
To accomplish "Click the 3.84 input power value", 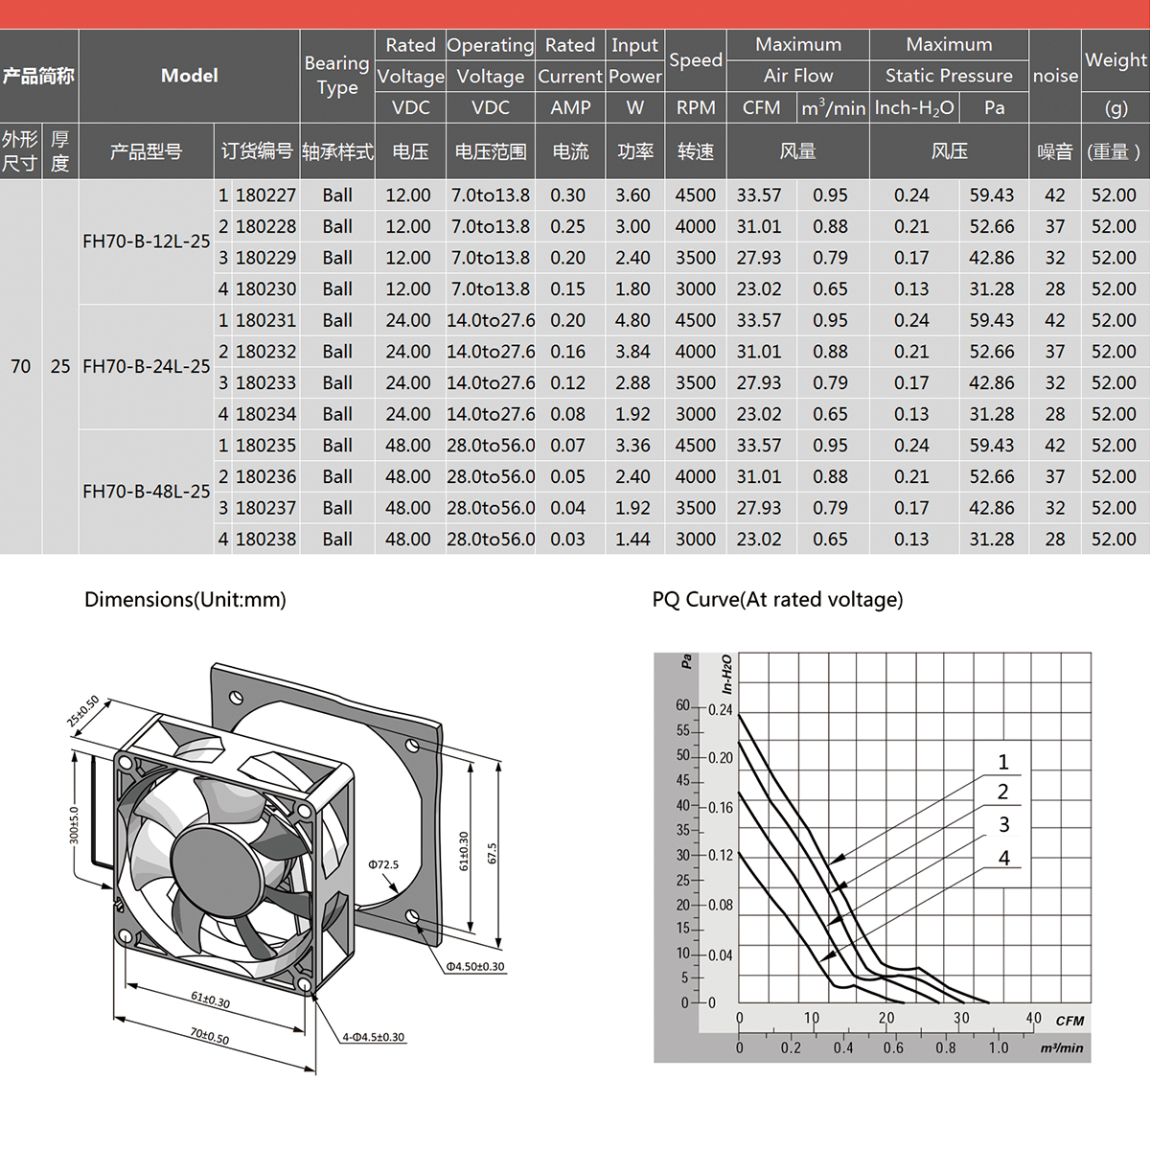I will point(632,352).
